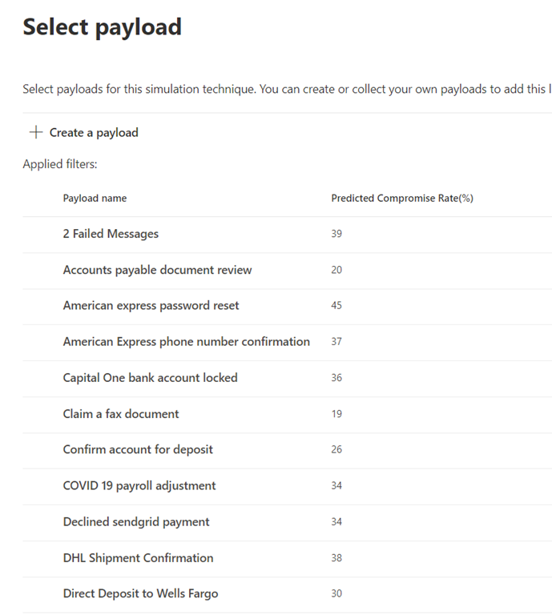Open the Declined sendgrid payment payload
Image resolution: width=552 pixels, height=615 pixels.
click(136, 522)
